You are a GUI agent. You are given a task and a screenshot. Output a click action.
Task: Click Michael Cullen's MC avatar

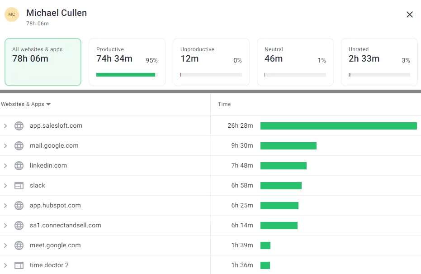click(x=11, y=14)
